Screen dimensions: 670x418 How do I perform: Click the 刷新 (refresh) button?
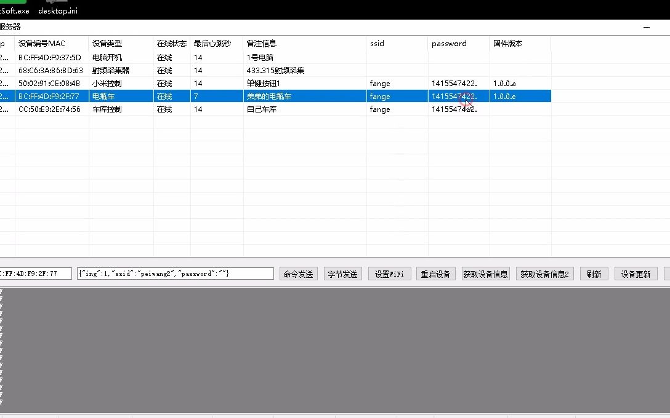593,274
